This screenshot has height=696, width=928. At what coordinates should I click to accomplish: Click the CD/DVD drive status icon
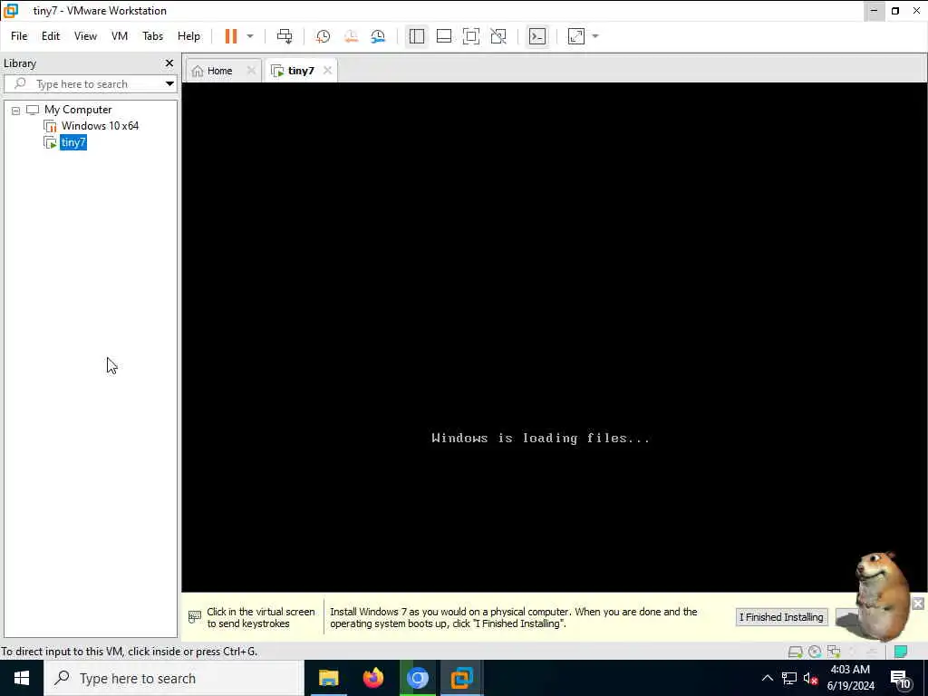click(815, 652)
